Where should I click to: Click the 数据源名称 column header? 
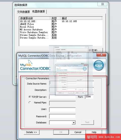pyautogui.click(x=35, y=18)
